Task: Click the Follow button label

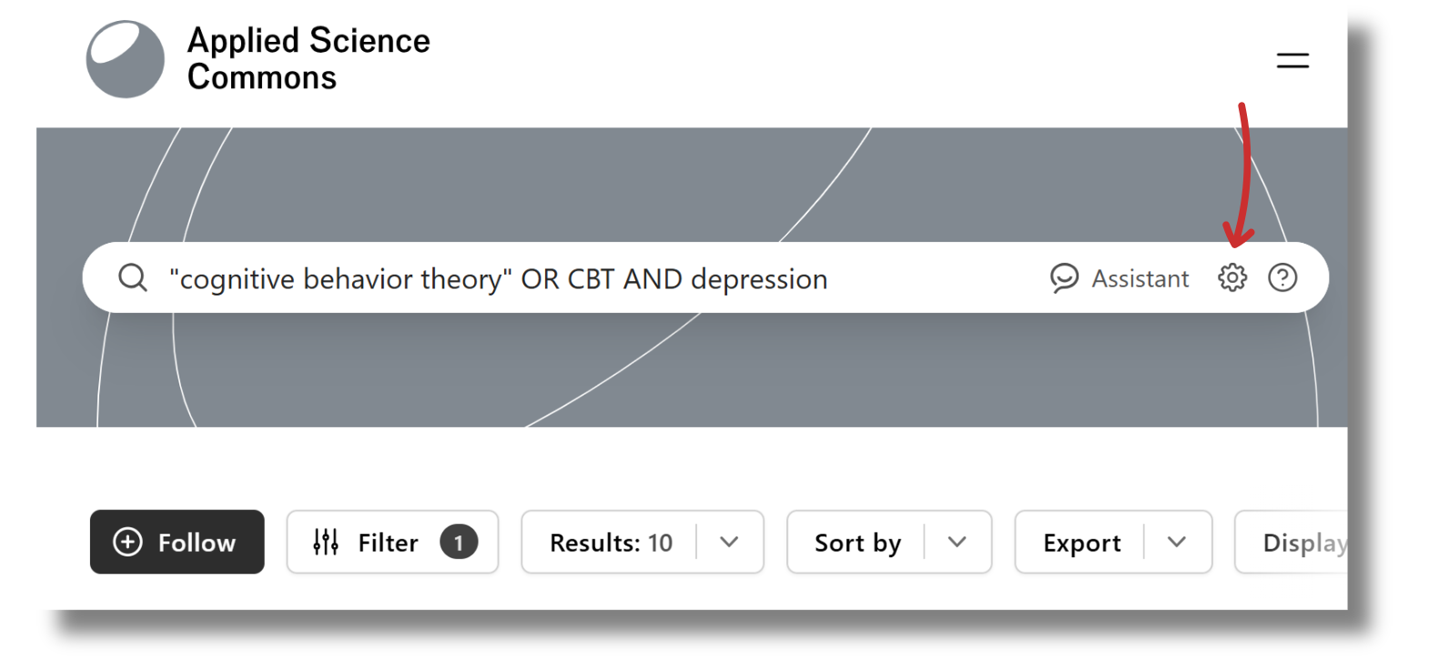Action: 197,543
